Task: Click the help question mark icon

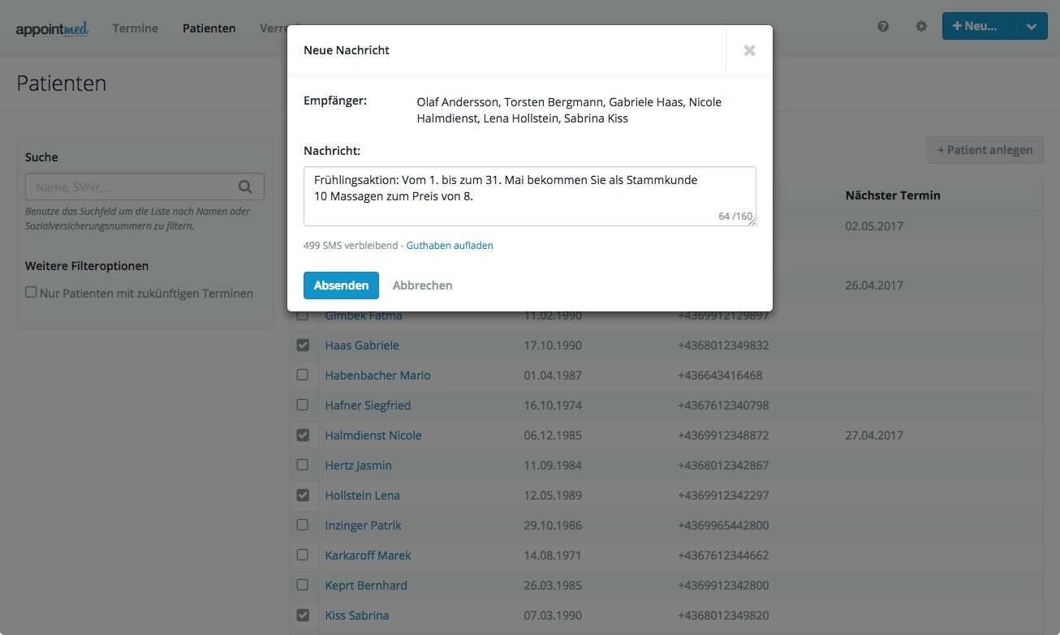Action: click(883, 26)
